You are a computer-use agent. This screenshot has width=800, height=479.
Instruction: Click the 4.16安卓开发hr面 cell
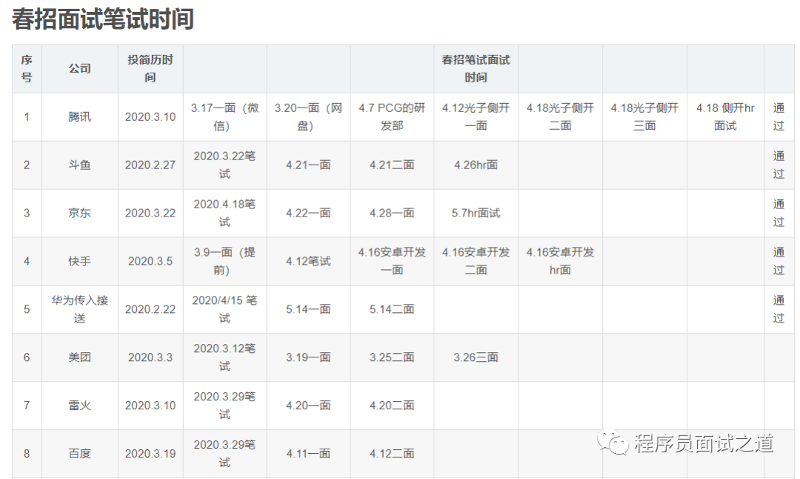(x=560, y=261)
